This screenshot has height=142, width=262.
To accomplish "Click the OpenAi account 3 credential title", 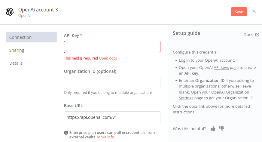I will (x=38, y=10).
